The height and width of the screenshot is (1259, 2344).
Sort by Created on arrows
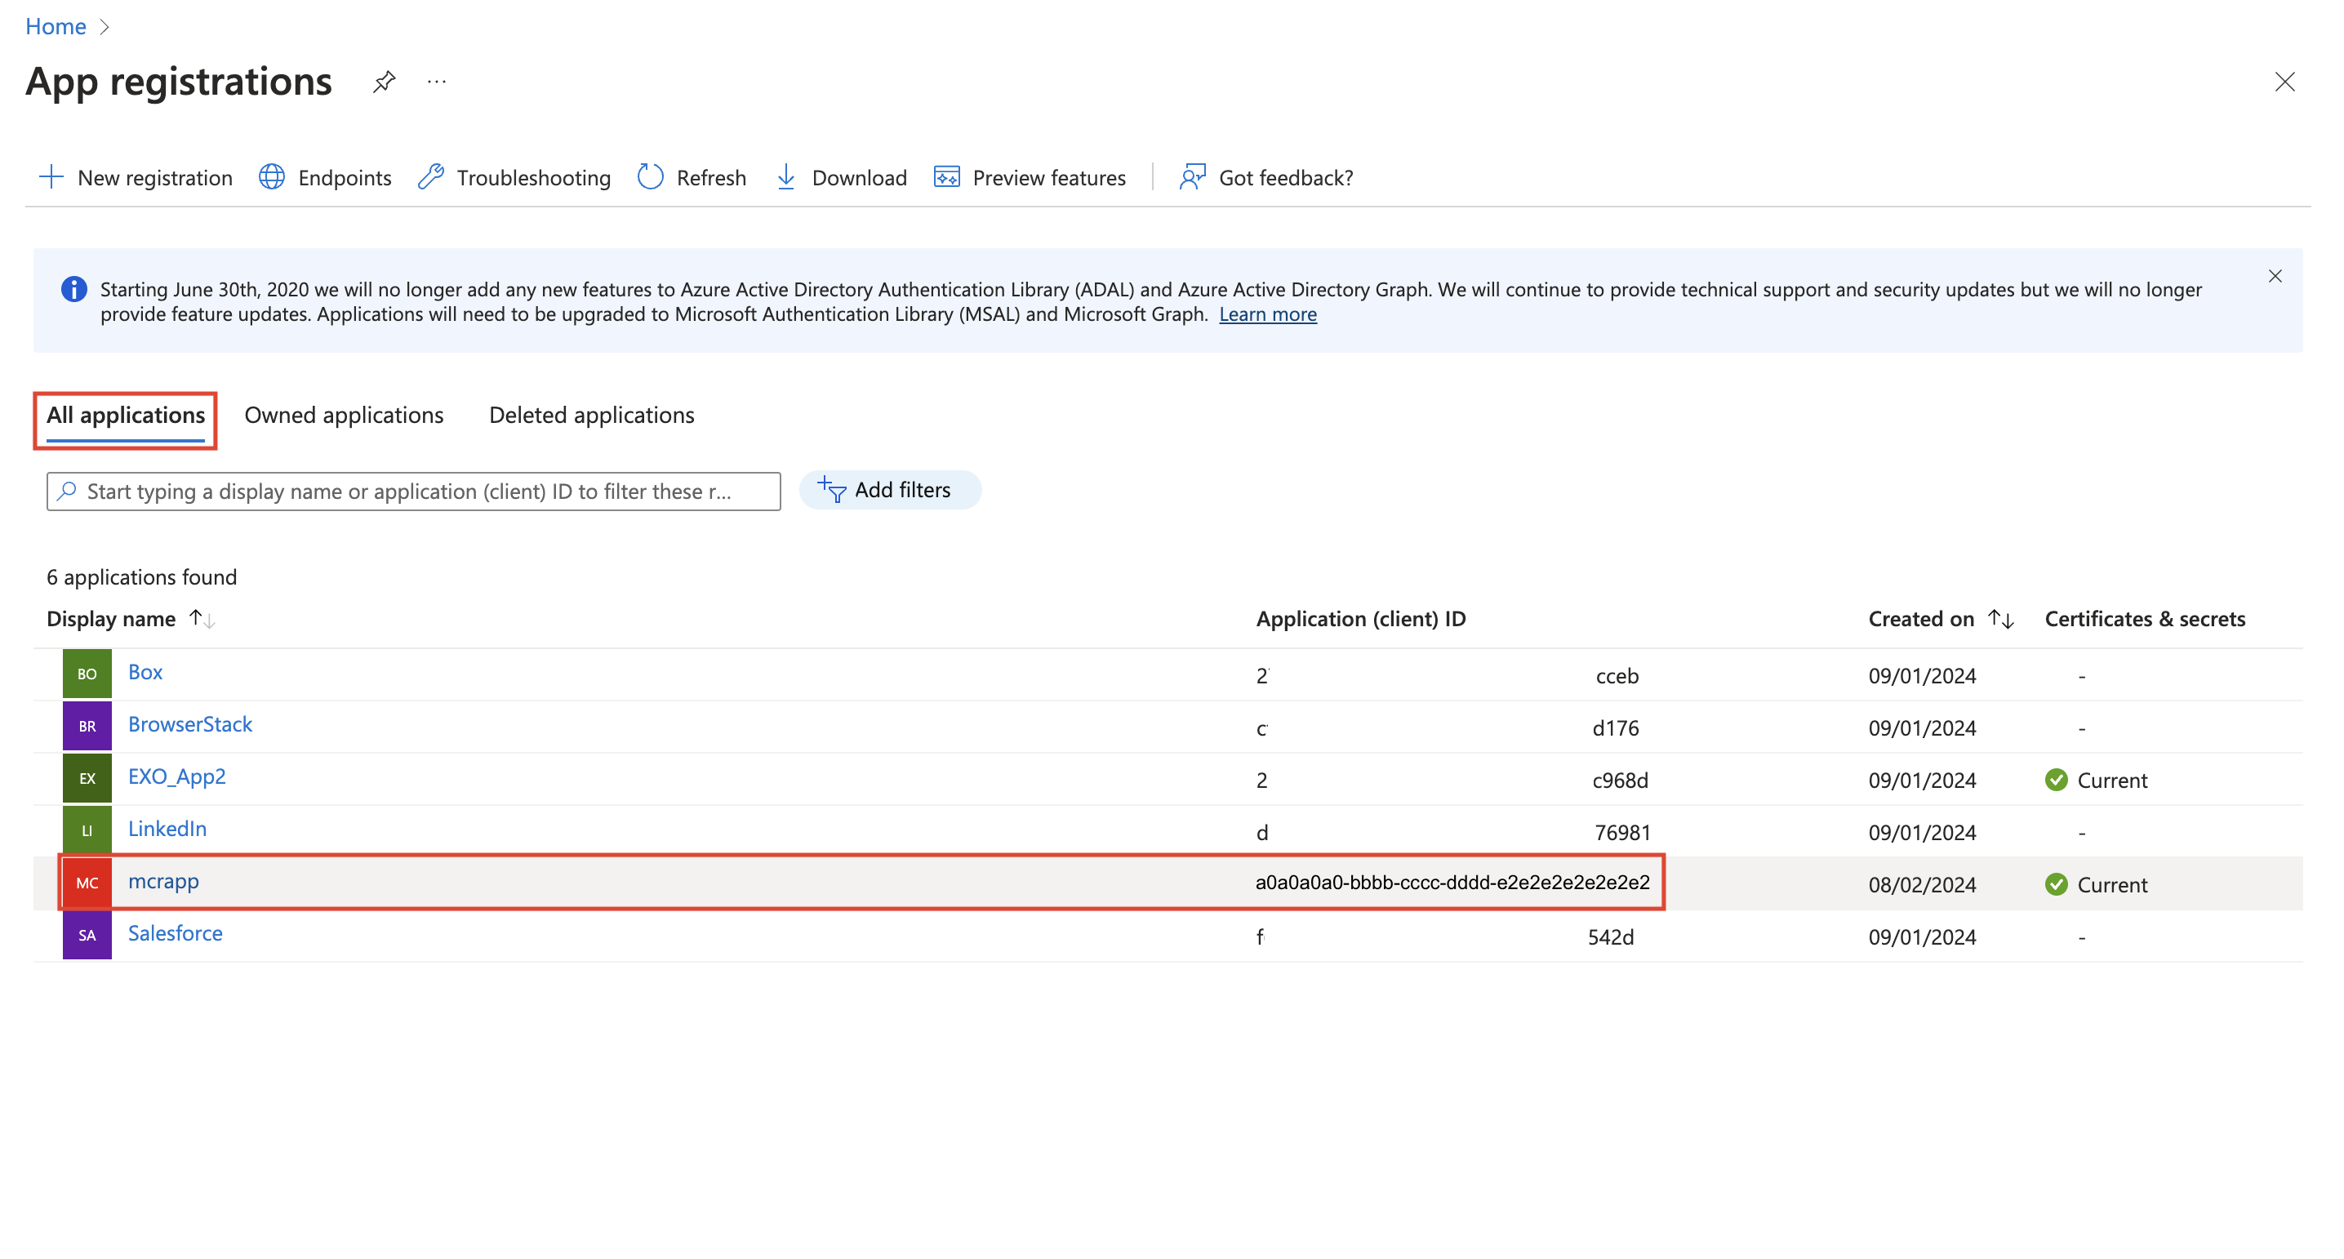(2001, 619)
